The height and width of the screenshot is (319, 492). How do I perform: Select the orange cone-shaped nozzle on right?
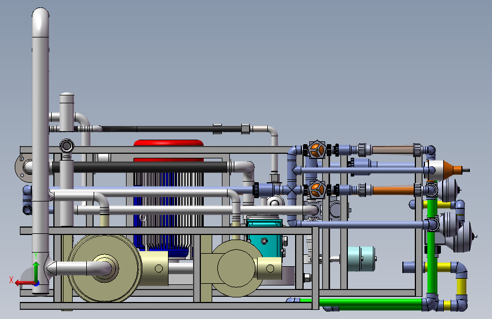pyautogui.click(x=452, y=170)
